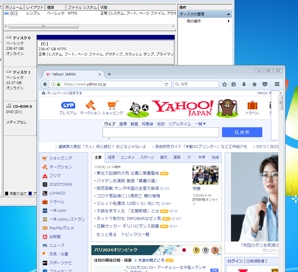Switch search type to 動画

click(x=134, y=124)
